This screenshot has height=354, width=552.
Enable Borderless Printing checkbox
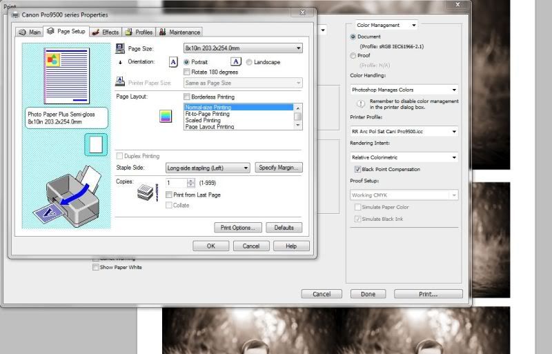pos(187,97)
